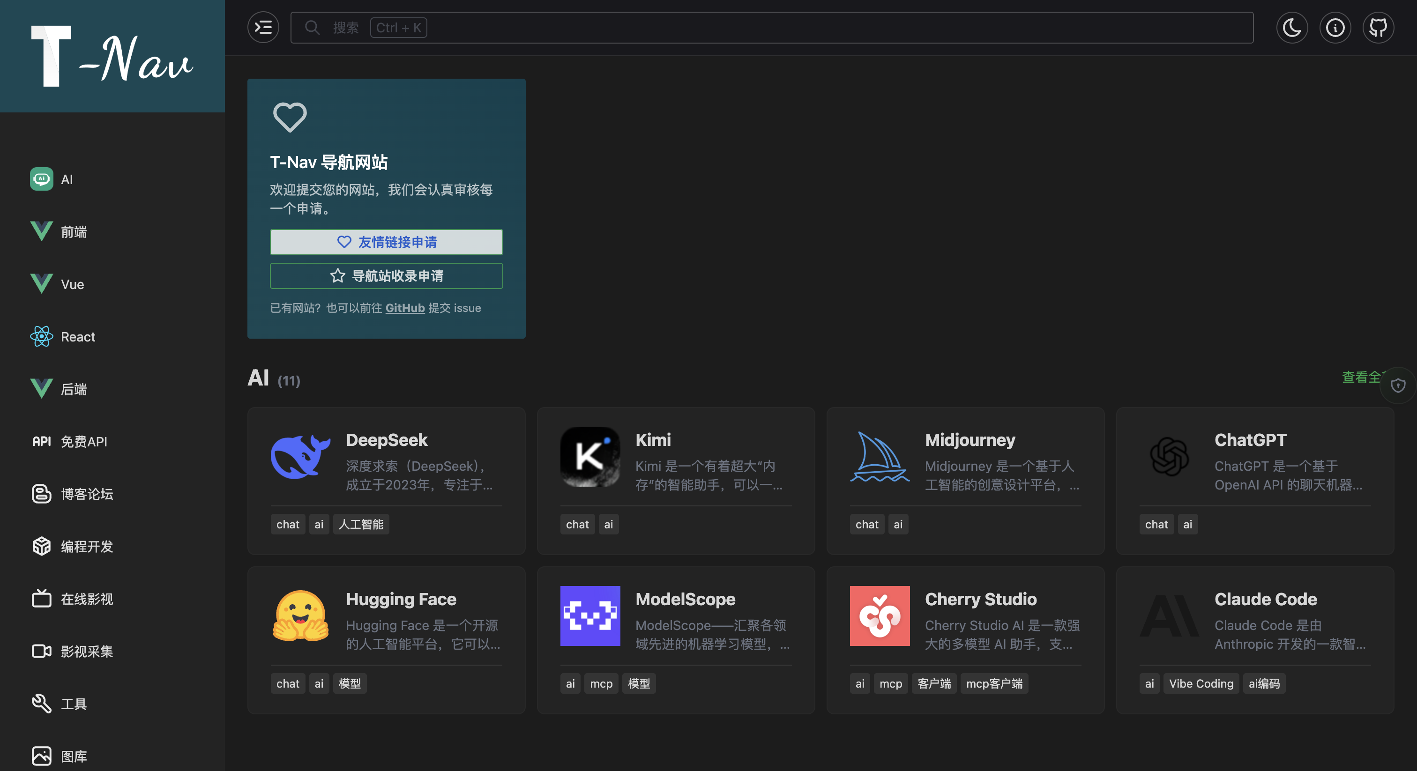Click the Vibe Coding tag
The width and height of the screenshot is (1417, 771).
pyautogui.click(x=1201, y=683)
